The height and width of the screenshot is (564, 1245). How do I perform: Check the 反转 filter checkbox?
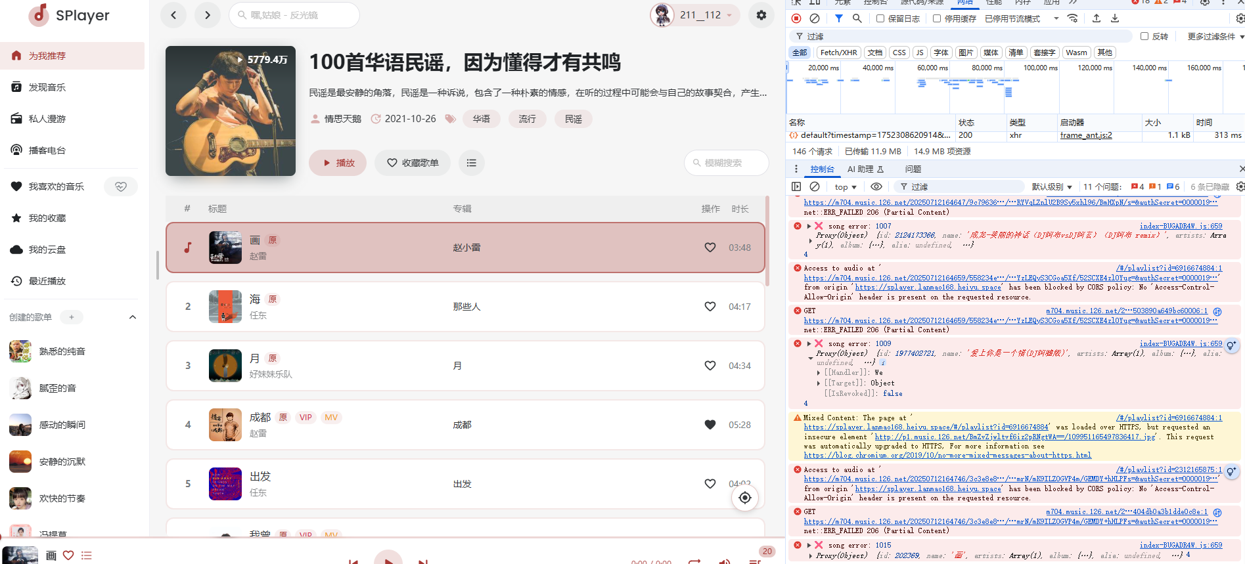1144,36
